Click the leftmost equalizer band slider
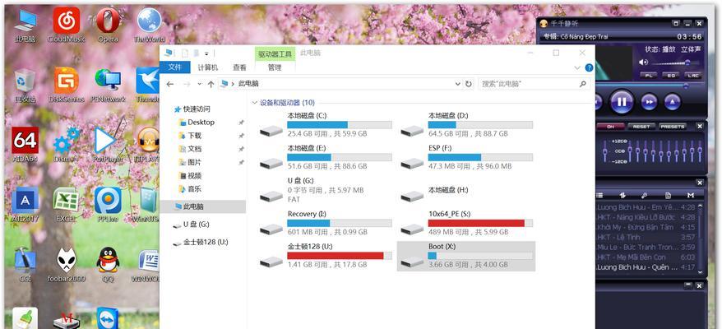Viewport: 722px width, 329px height. 604,151
